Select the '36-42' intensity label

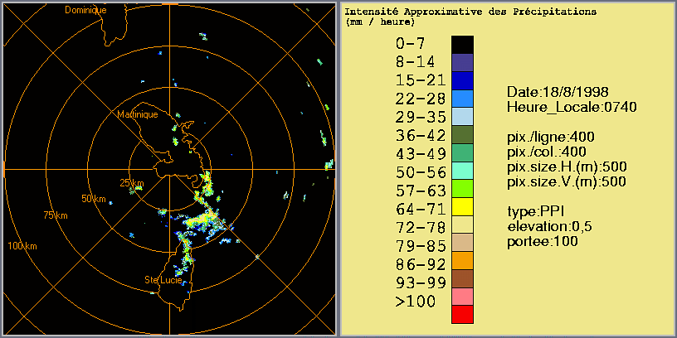click(x=420, y=135)
